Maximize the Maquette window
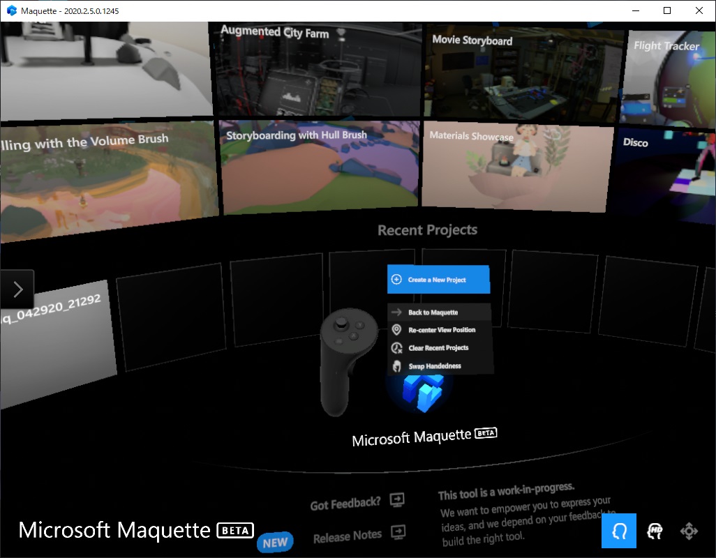The height and width of the screenshot is (558, 716). point(667,10)
